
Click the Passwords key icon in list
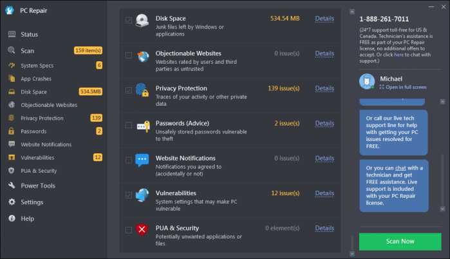pyautogui.click(x=143, y=126)
